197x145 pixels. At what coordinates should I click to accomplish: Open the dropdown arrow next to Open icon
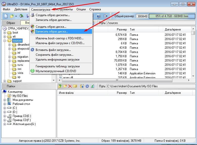[x=16, y=16]
